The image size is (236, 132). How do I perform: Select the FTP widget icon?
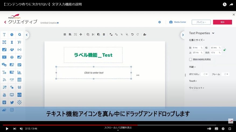click(x=12, y=80)
